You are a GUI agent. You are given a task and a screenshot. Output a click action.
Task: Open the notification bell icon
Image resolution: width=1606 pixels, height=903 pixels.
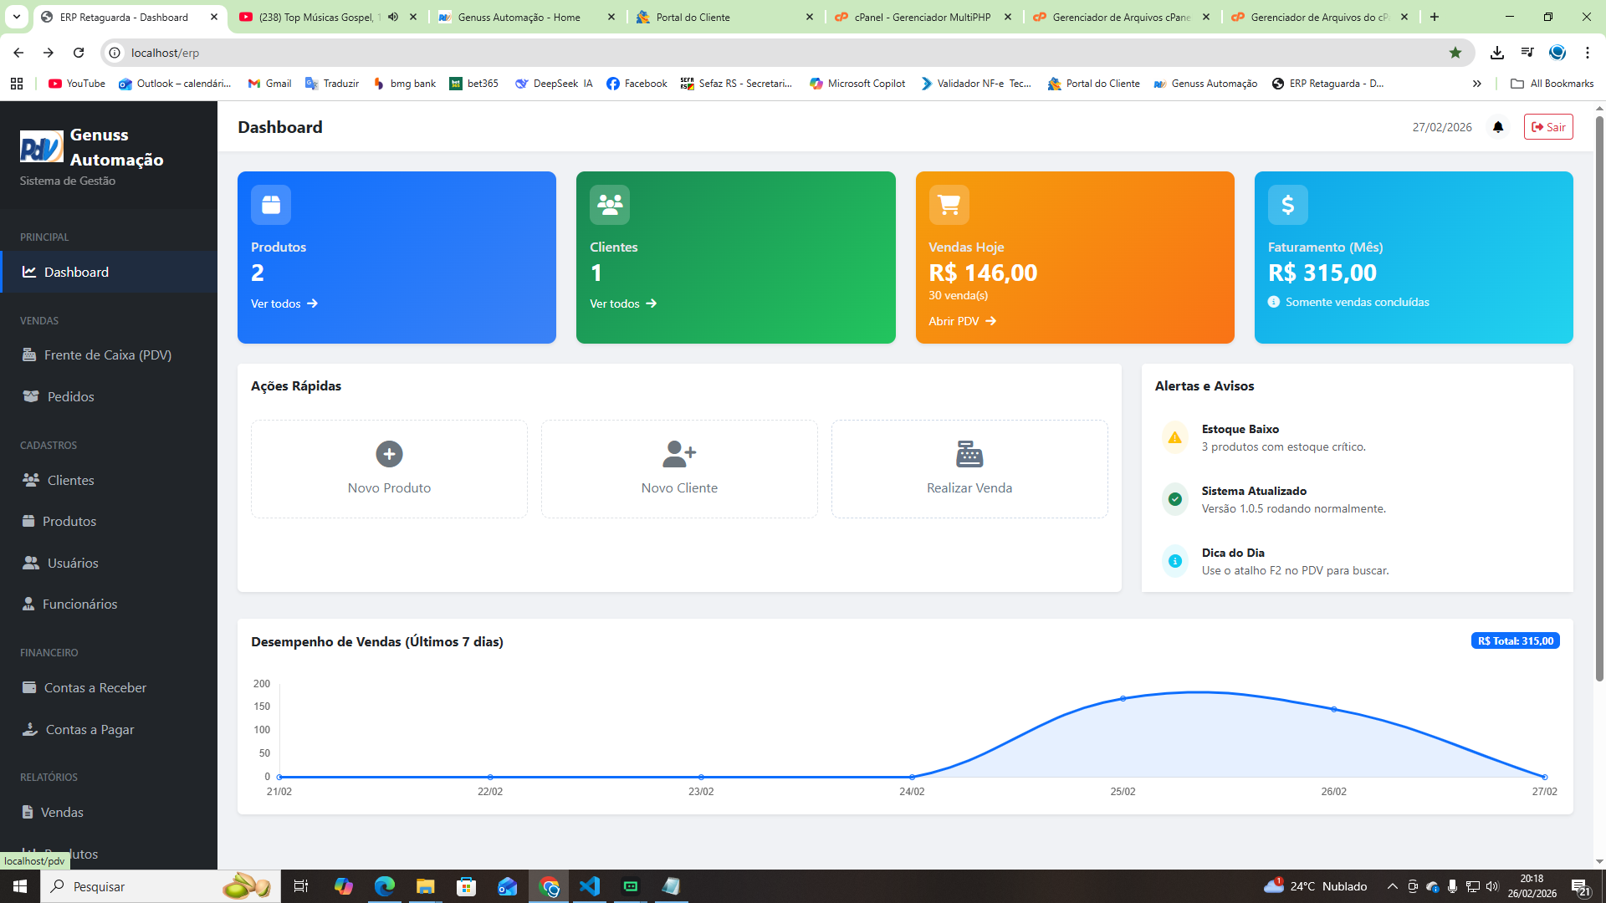tap(1497, 127)
